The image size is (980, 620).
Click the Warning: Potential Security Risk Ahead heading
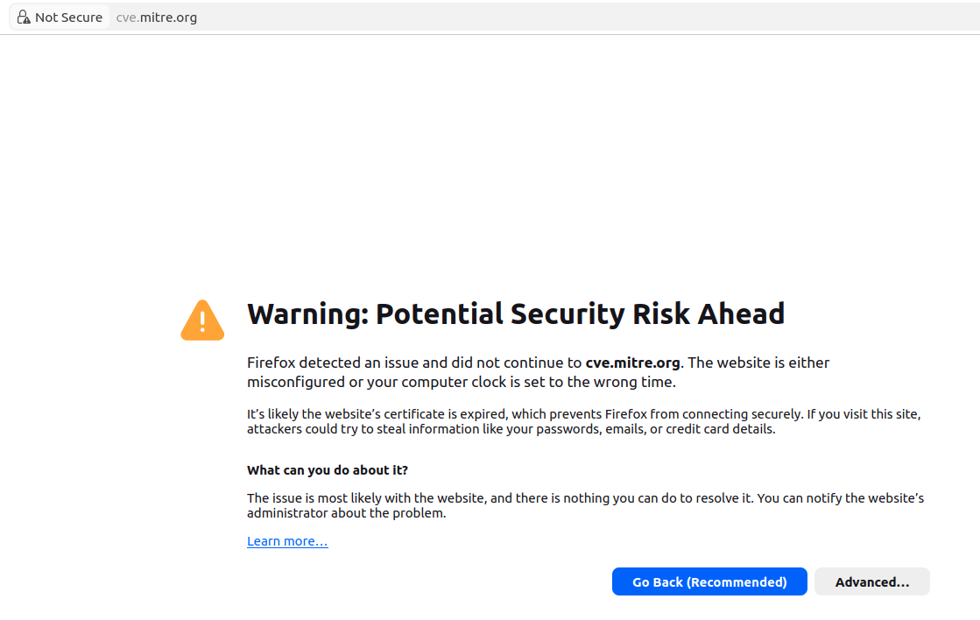click(x=516, y=314)
